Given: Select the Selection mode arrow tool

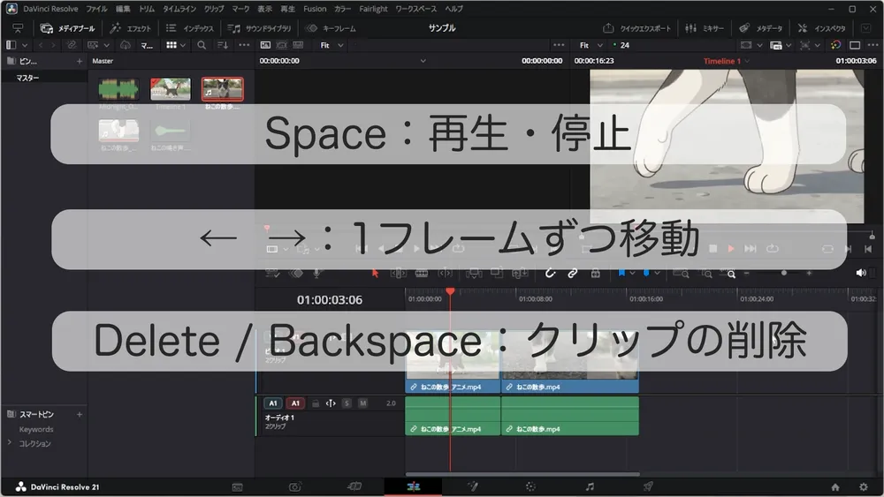Looking at the screenshot, I should 375,273.
